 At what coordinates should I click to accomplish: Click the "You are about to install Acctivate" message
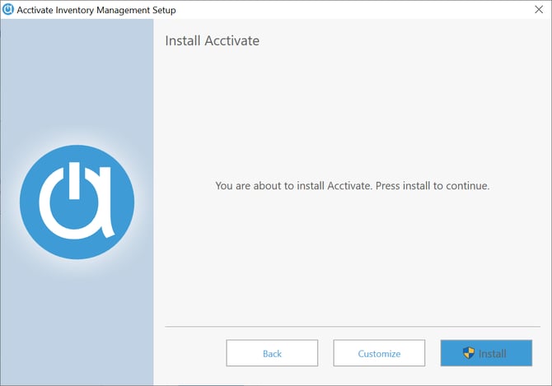click(x=353, y=186)
